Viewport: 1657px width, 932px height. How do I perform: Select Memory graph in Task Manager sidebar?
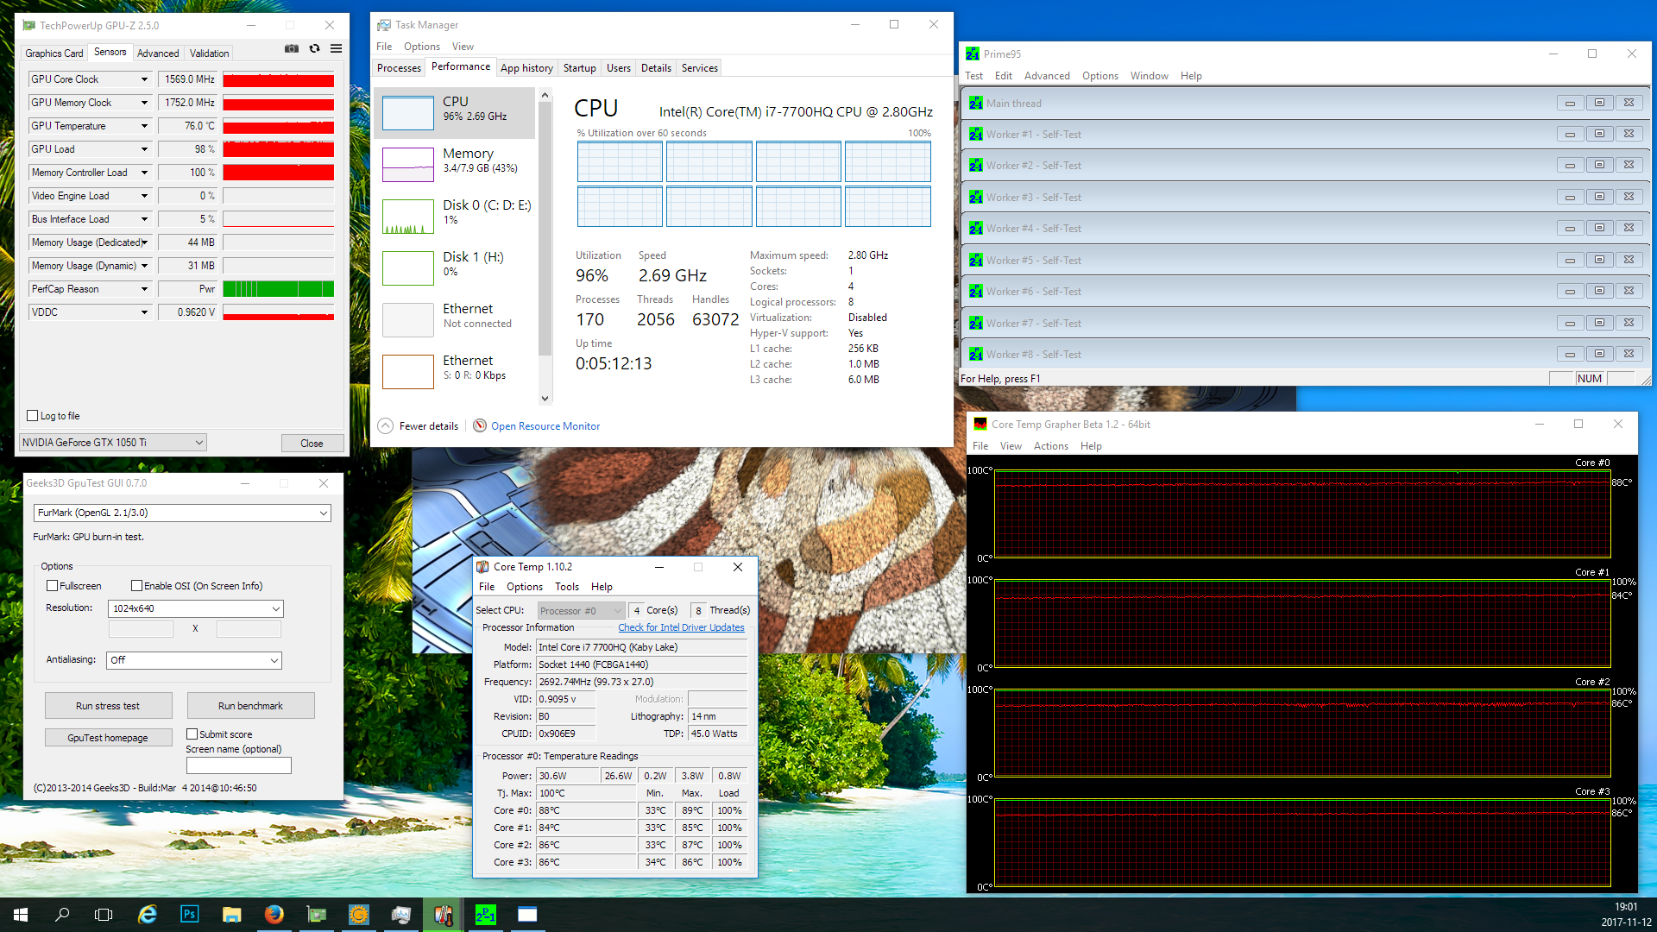(408, 165)
